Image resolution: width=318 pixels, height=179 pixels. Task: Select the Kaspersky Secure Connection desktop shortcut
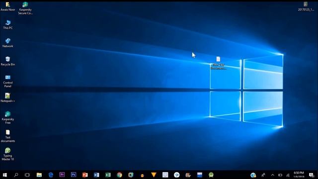(x=25, y=8)
